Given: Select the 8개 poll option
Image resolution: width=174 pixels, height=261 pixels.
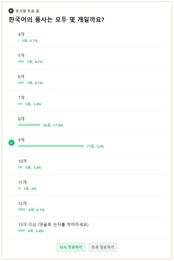Looking at the screenshot, I should (x=87, y=122).
